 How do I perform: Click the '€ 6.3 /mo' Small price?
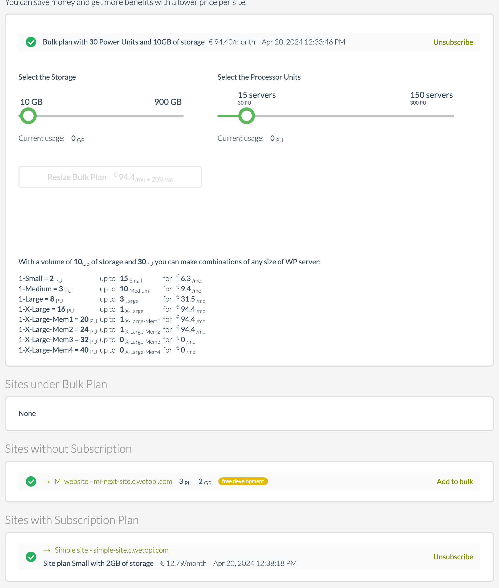coord(189,279)
